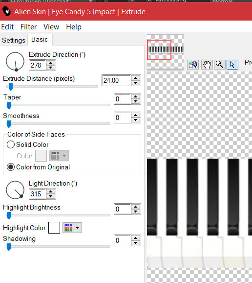Click the Extrude Direction dial

point(15,62)
